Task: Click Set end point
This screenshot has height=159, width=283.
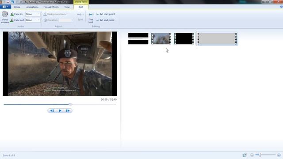Action: tap(105, 20)
